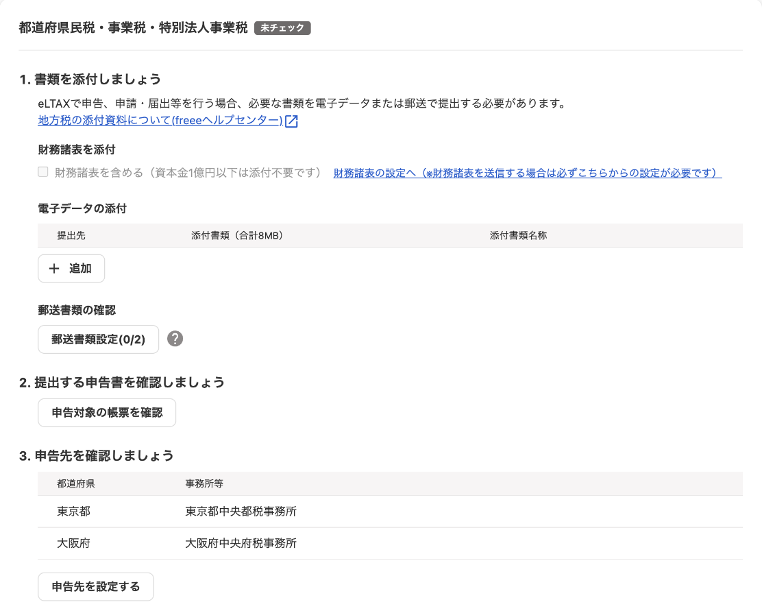Open 地方税の添付資料について help link
This screenshot has width=762, height=613.
coord(160,121)
